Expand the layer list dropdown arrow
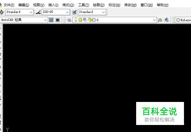The width and height of the screenshot is (191, 132). [x=154, y=20]
